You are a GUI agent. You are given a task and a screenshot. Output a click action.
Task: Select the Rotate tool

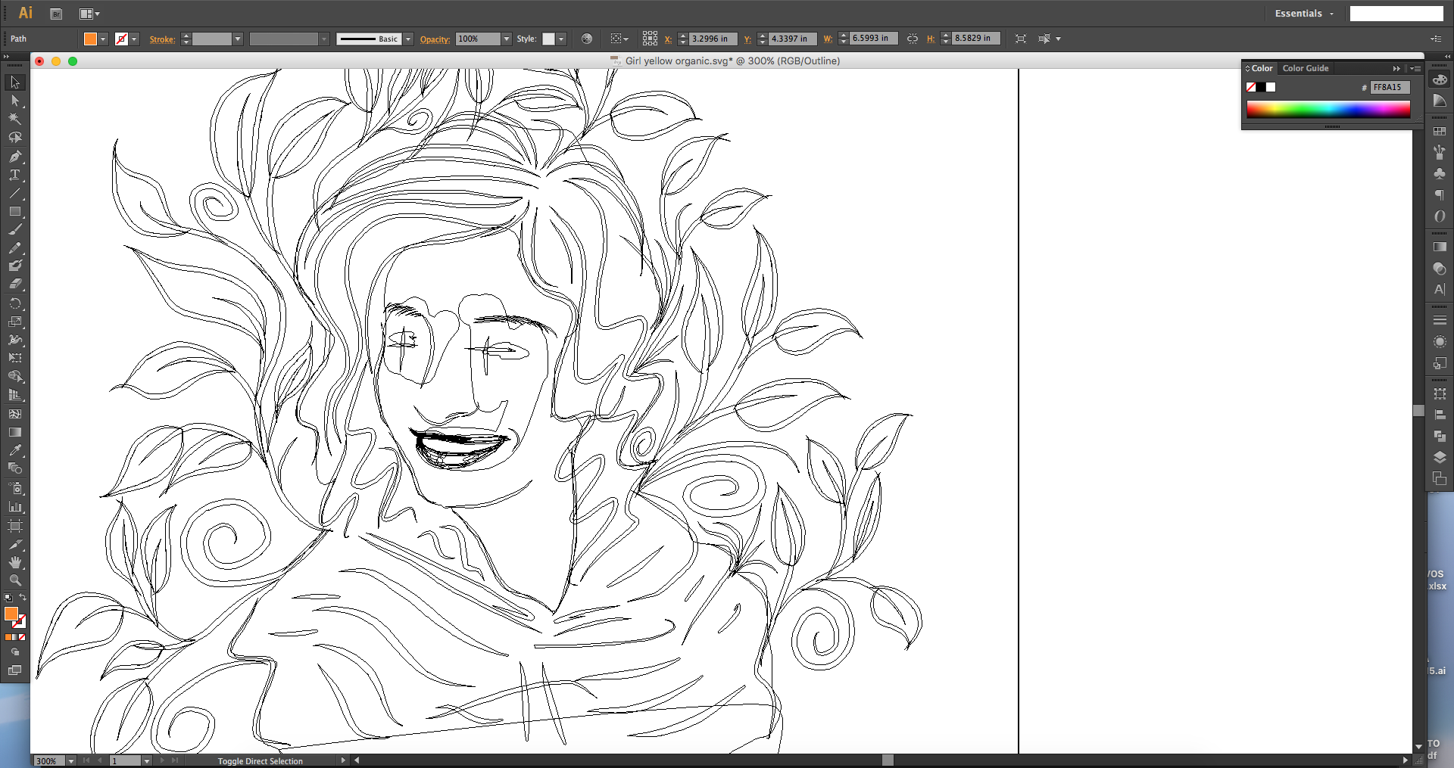pyautogui.click(x=15, y=303)
